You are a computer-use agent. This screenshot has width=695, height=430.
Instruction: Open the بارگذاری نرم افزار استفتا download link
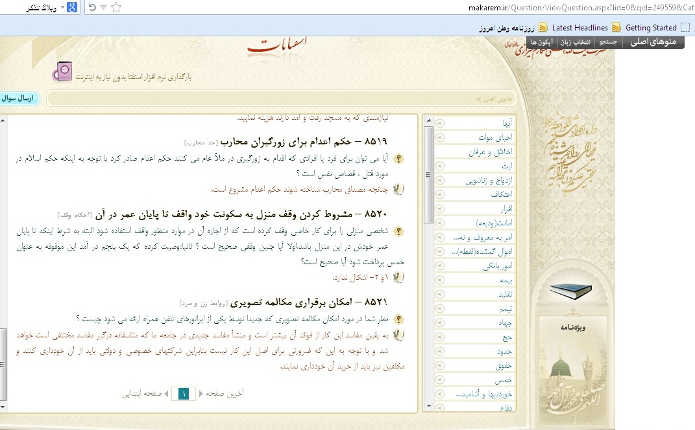(x=134, y=77)
